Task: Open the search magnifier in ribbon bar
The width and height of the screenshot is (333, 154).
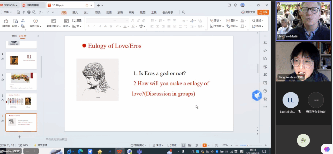Action: coord(183,12)
